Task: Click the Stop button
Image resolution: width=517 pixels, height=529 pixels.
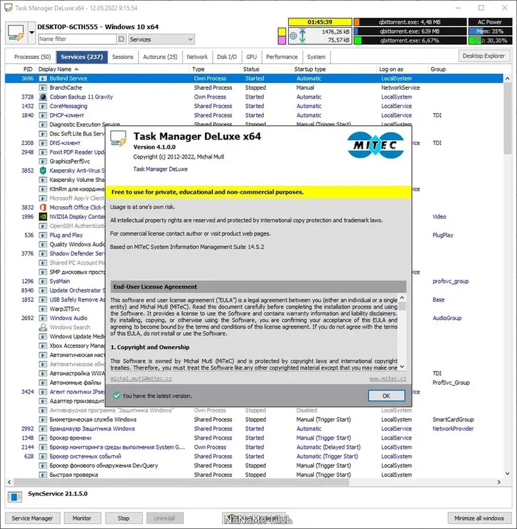Action: pyautogui.click(x=124, y=518)
